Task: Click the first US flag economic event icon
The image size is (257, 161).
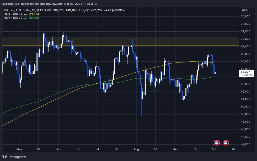Action: pos(216,143)
